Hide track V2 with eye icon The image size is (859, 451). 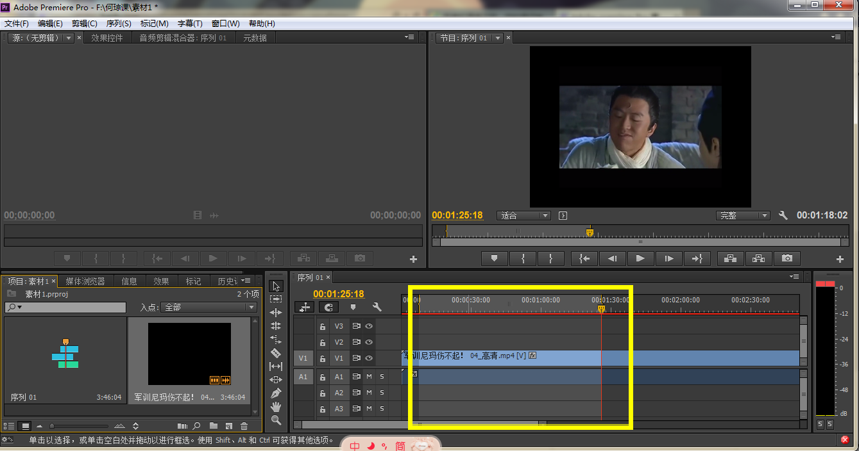[x=369, y=342]
